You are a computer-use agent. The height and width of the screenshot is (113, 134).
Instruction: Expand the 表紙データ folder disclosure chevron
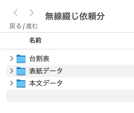tap(12, 71)
